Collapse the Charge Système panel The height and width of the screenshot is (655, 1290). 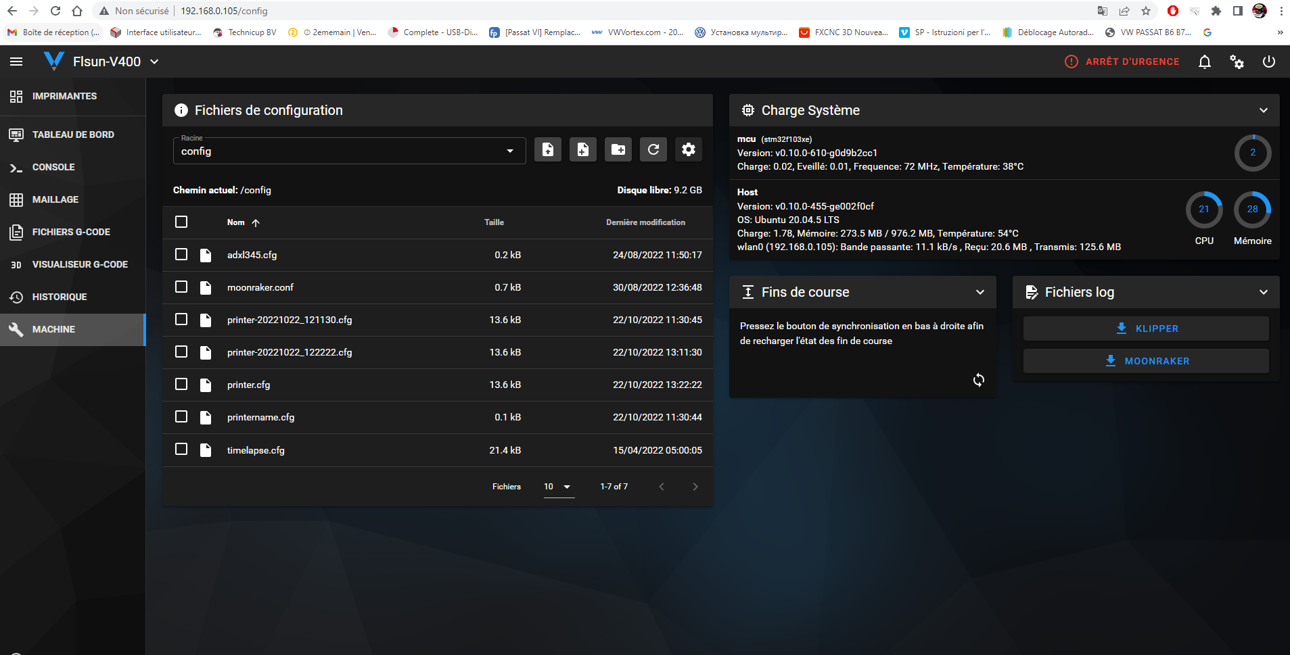[1264, 110]
